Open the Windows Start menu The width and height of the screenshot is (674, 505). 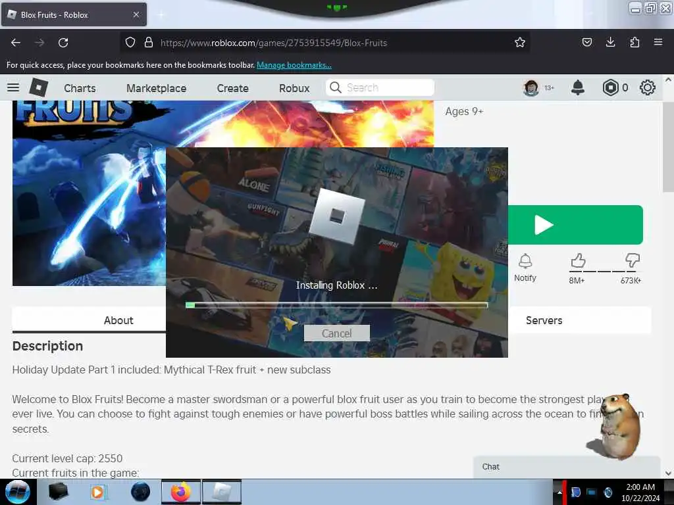coord(18,492)
